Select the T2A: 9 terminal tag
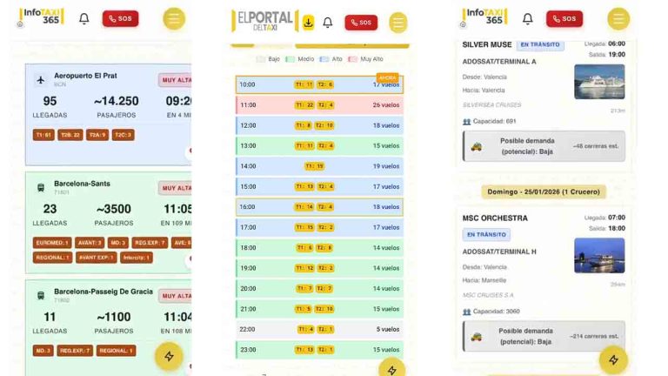 tap(97, 135)
